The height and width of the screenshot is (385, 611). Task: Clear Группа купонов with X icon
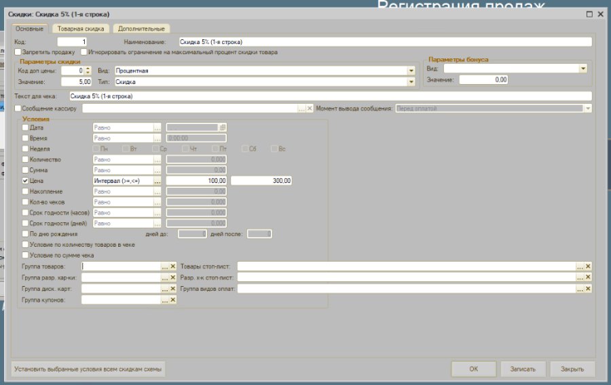(x=173, y=300)
